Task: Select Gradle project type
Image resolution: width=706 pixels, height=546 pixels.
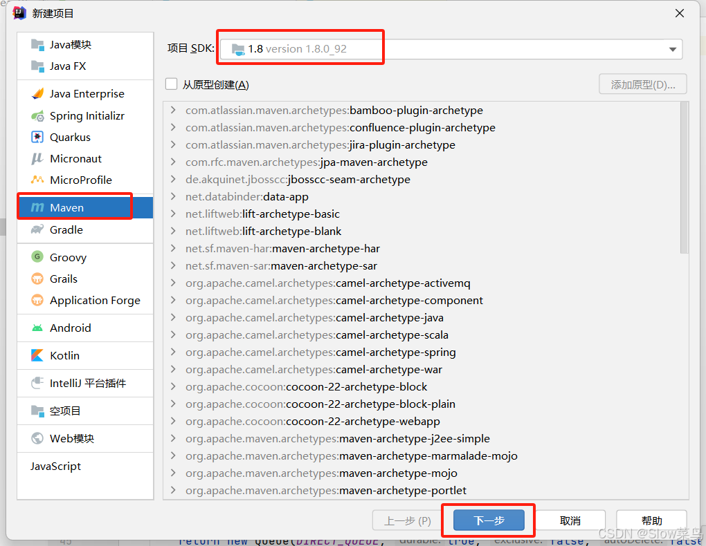Action: (85, 230)
